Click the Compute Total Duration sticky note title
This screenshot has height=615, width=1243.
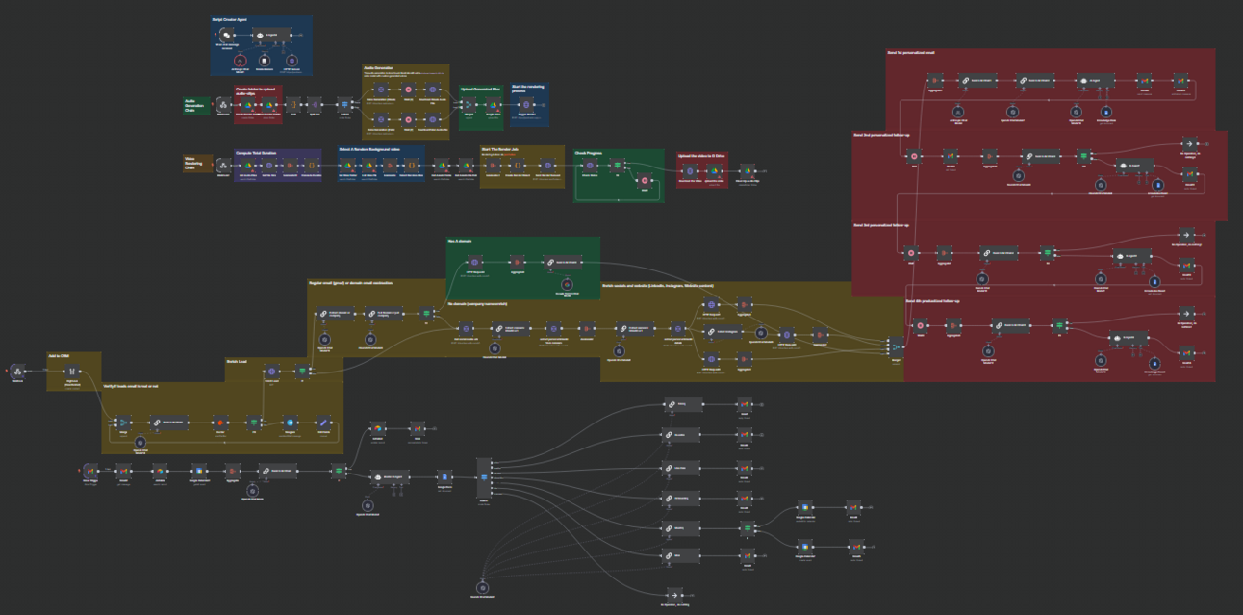(256, 153)
